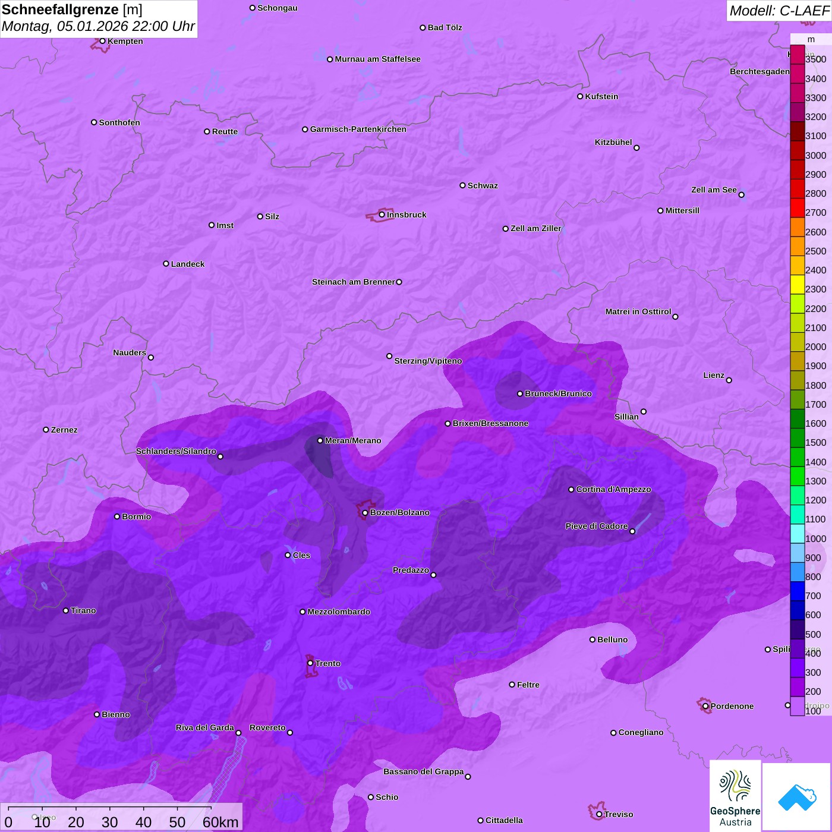Image resolution: width=832 pixels, height=832 pixels.
Task: Click the 'Schwaz' label
Action: pyautogui.click(x=483, y=185)
